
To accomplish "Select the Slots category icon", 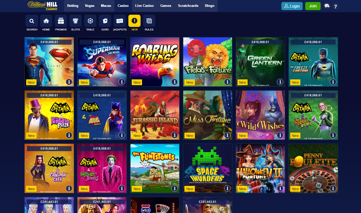I will [x=76, y=21].
